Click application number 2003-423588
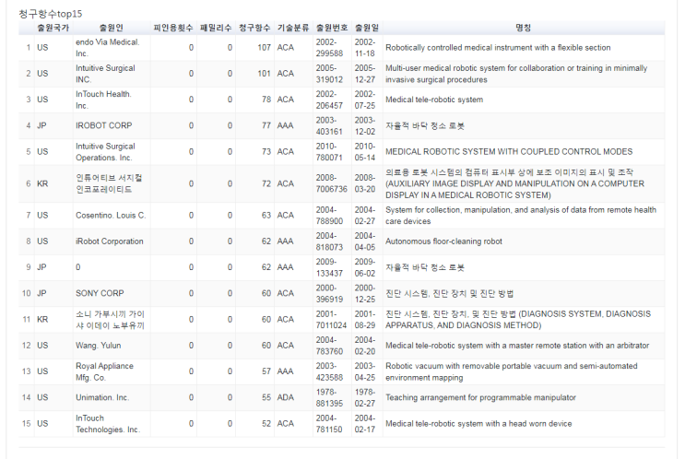The image size is (685, 459). pos(329,371)
